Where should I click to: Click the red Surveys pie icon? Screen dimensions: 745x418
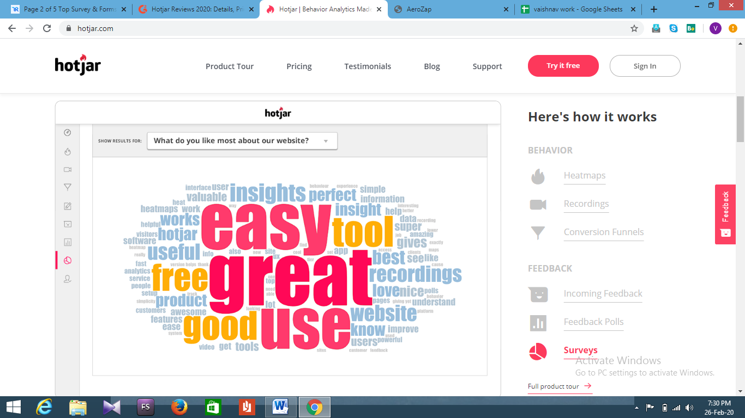[x=538, y=352]
